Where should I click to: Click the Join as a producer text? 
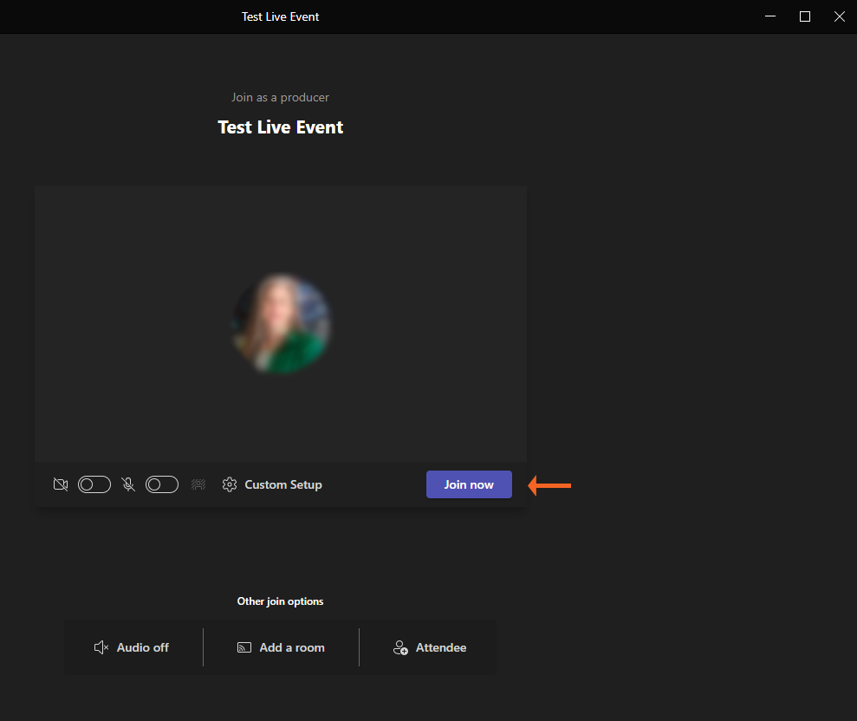pyautogui.click(x=280, y=97)
